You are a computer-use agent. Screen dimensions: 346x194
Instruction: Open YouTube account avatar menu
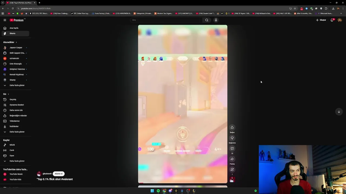340,20
